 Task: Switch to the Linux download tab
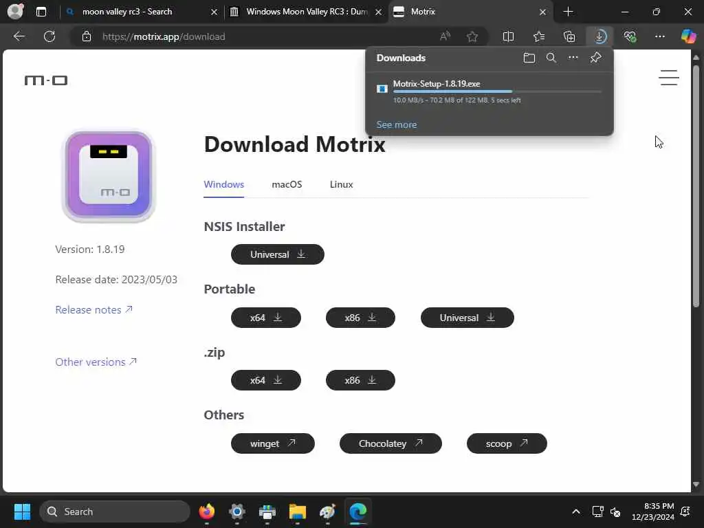pos(341,184)
